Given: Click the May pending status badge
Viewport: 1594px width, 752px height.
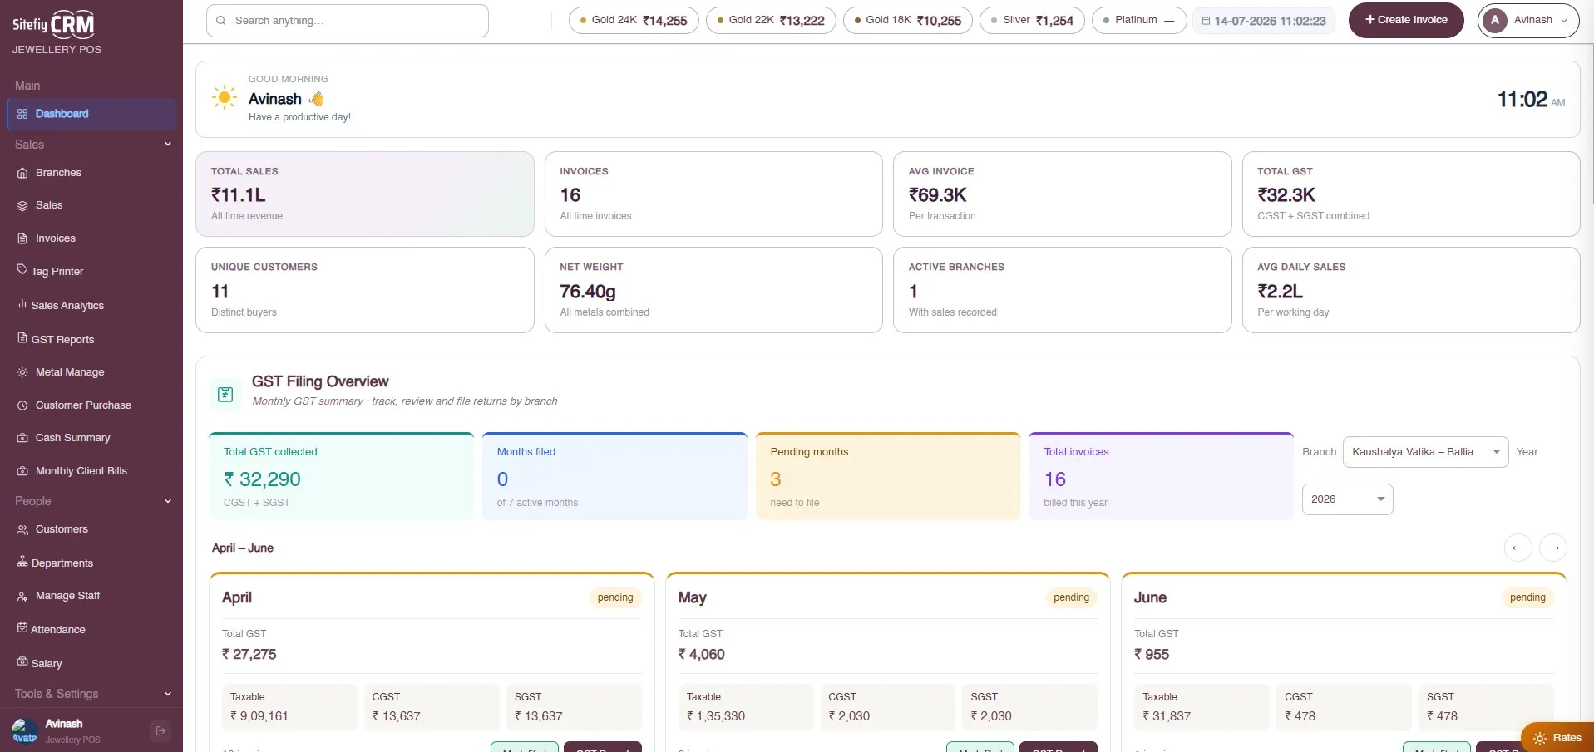Looking at the screenshot, I should click(x=1071, y=597).
